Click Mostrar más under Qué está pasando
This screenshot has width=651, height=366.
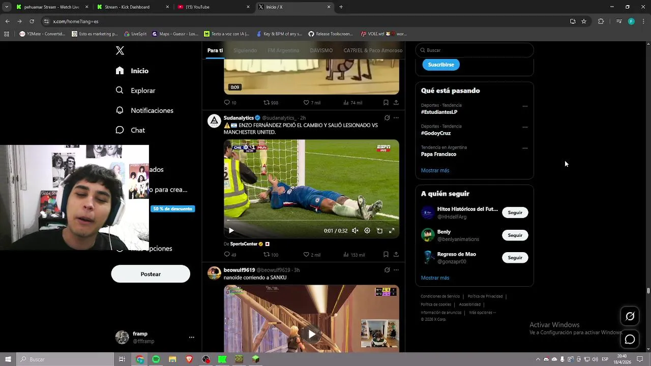(435, 170)
